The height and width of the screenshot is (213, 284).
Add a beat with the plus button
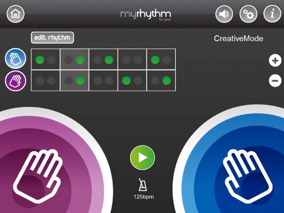click(x=275, y=61)
